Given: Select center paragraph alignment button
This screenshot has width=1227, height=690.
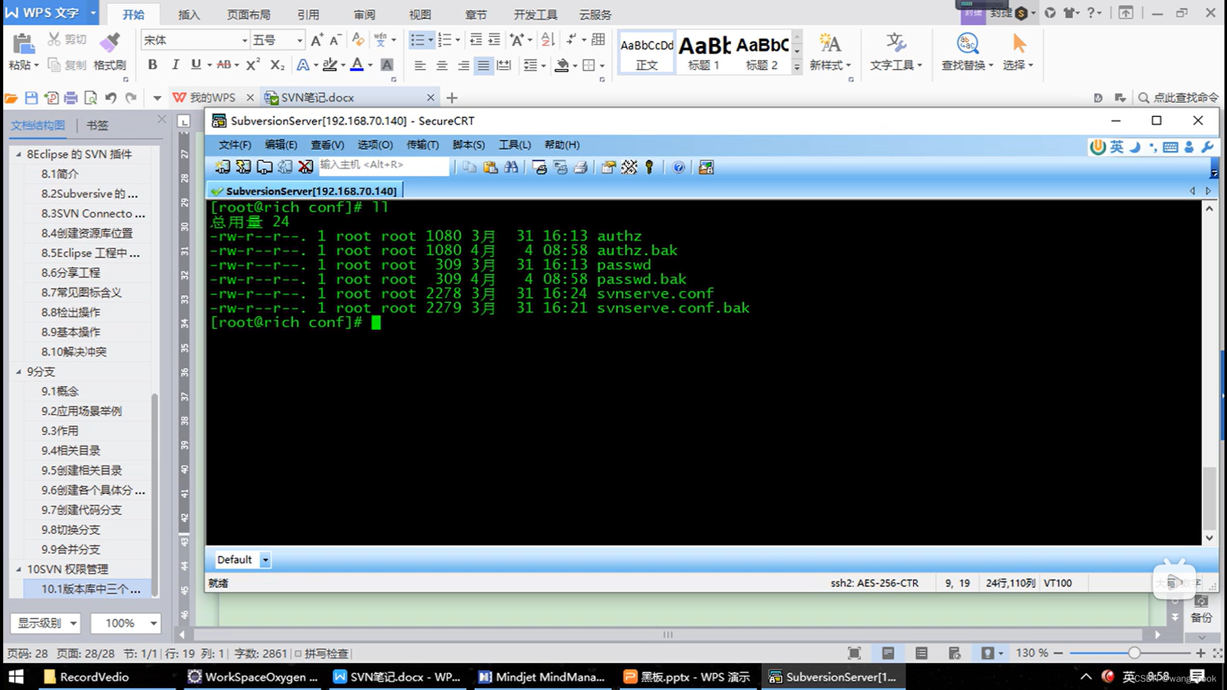Looking at the screenshot, I should pos(442,65).
